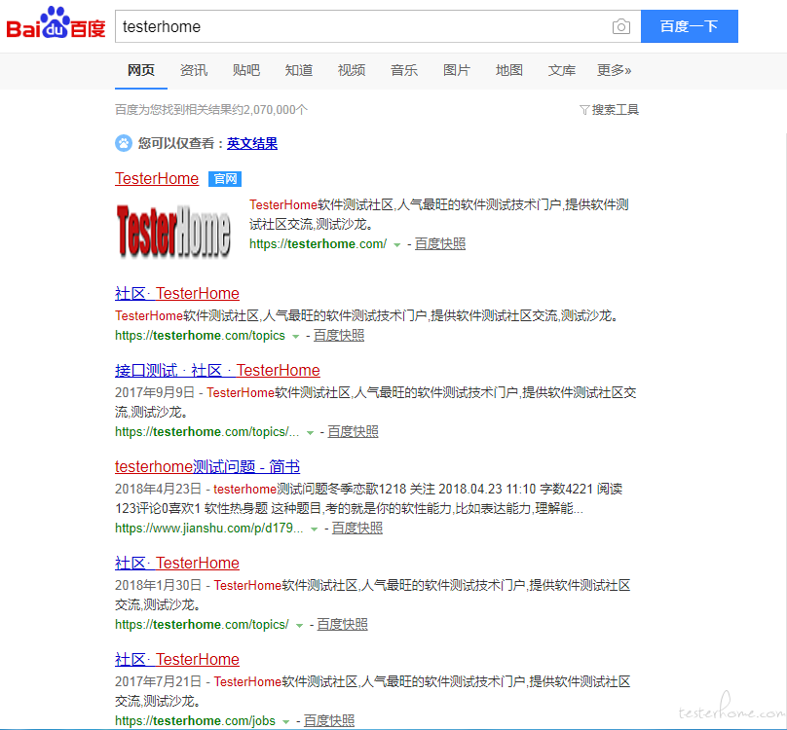
Task: Open 社区· TesterHome result dated 2017年7月21日
Action: click(x=177, y=659)
